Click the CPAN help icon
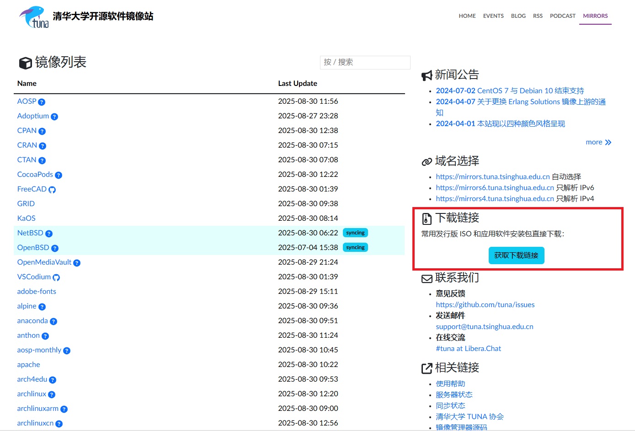The width and height of the screenshot is (635, 431). (x=42, y=131)
